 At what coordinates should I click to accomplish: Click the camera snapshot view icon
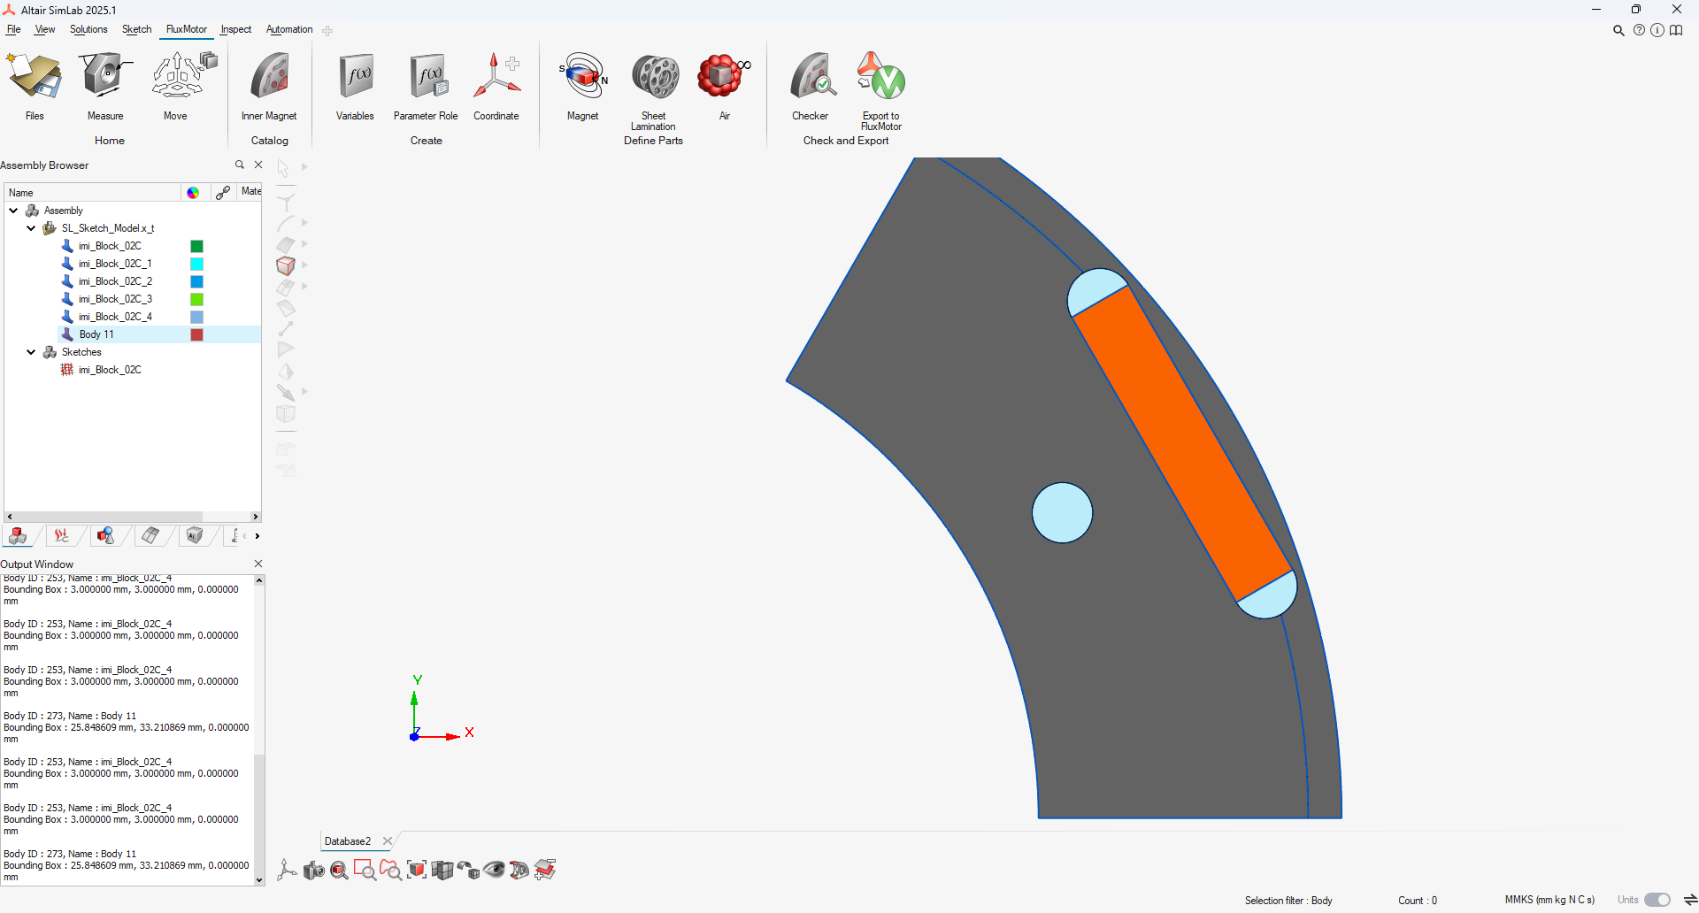313,870
